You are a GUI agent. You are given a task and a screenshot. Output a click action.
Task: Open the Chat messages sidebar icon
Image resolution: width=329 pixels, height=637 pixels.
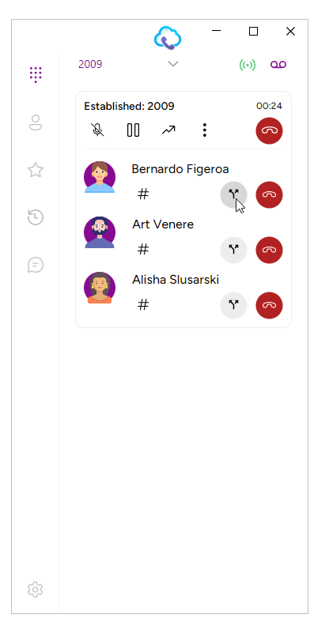tap(36, 265)
